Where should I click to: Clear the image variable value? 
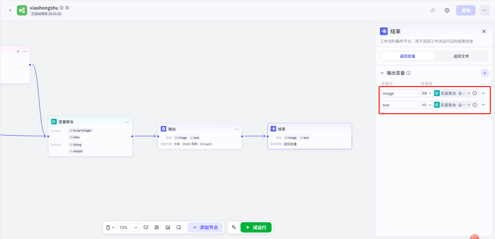pos(469,93)
